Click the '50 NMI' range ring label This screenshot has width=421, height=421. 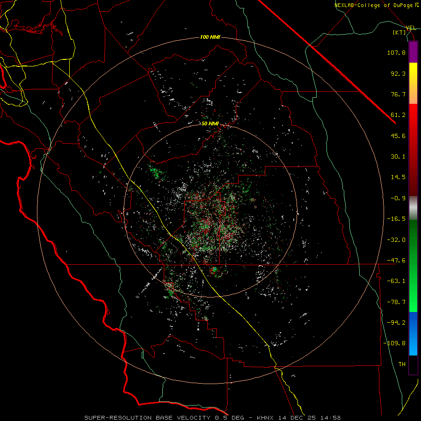tap(210, 123)
